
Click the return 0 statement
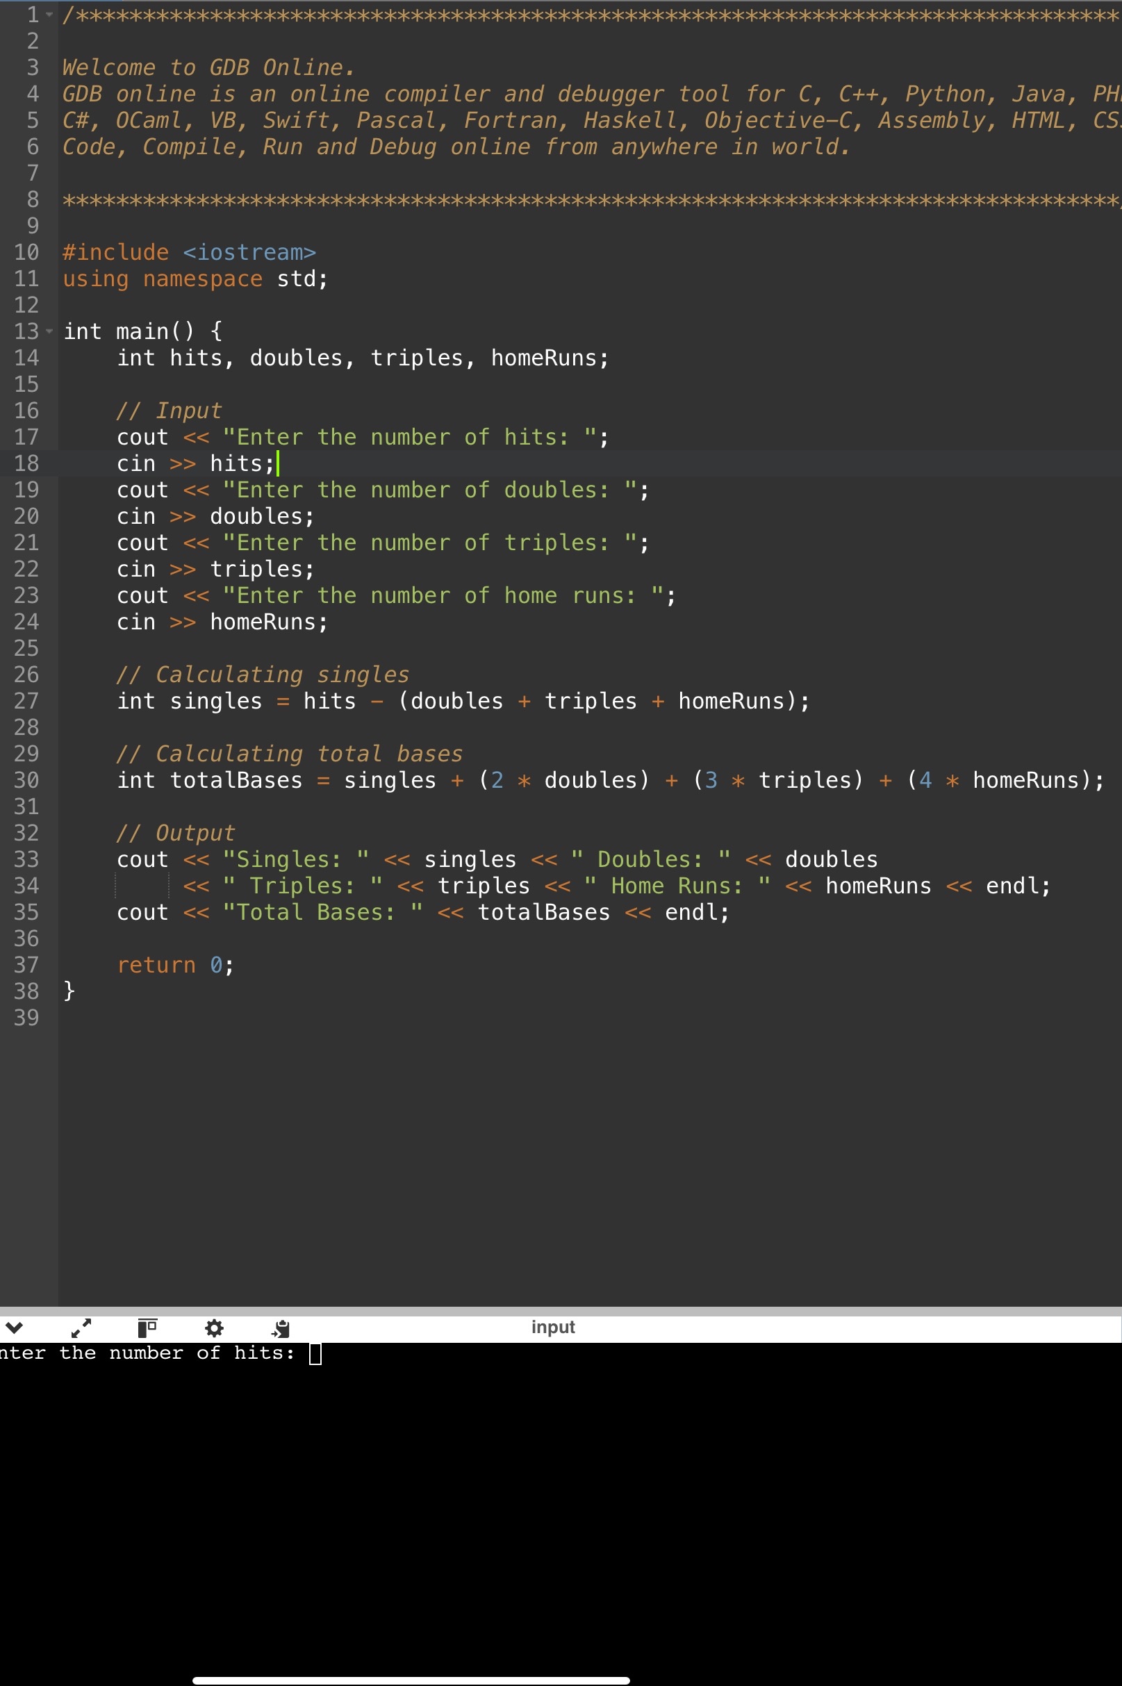click(x=175, y=964)
